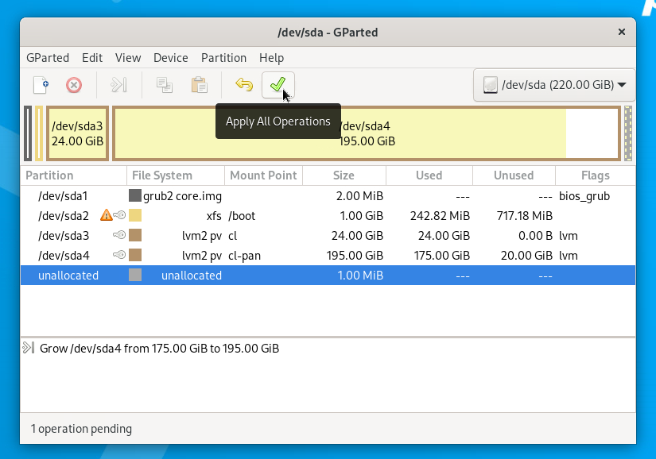Screen dimensions: 656x459
Task: Select the pending Grow /dev/sda4 operation
Action: pos(159,349)
